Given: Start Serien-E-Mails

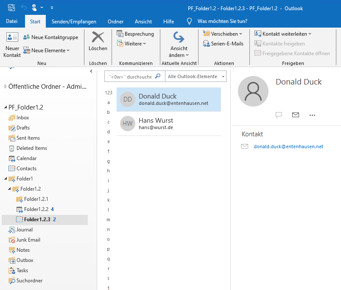Looking at the screenshot, I should (223, 44).
